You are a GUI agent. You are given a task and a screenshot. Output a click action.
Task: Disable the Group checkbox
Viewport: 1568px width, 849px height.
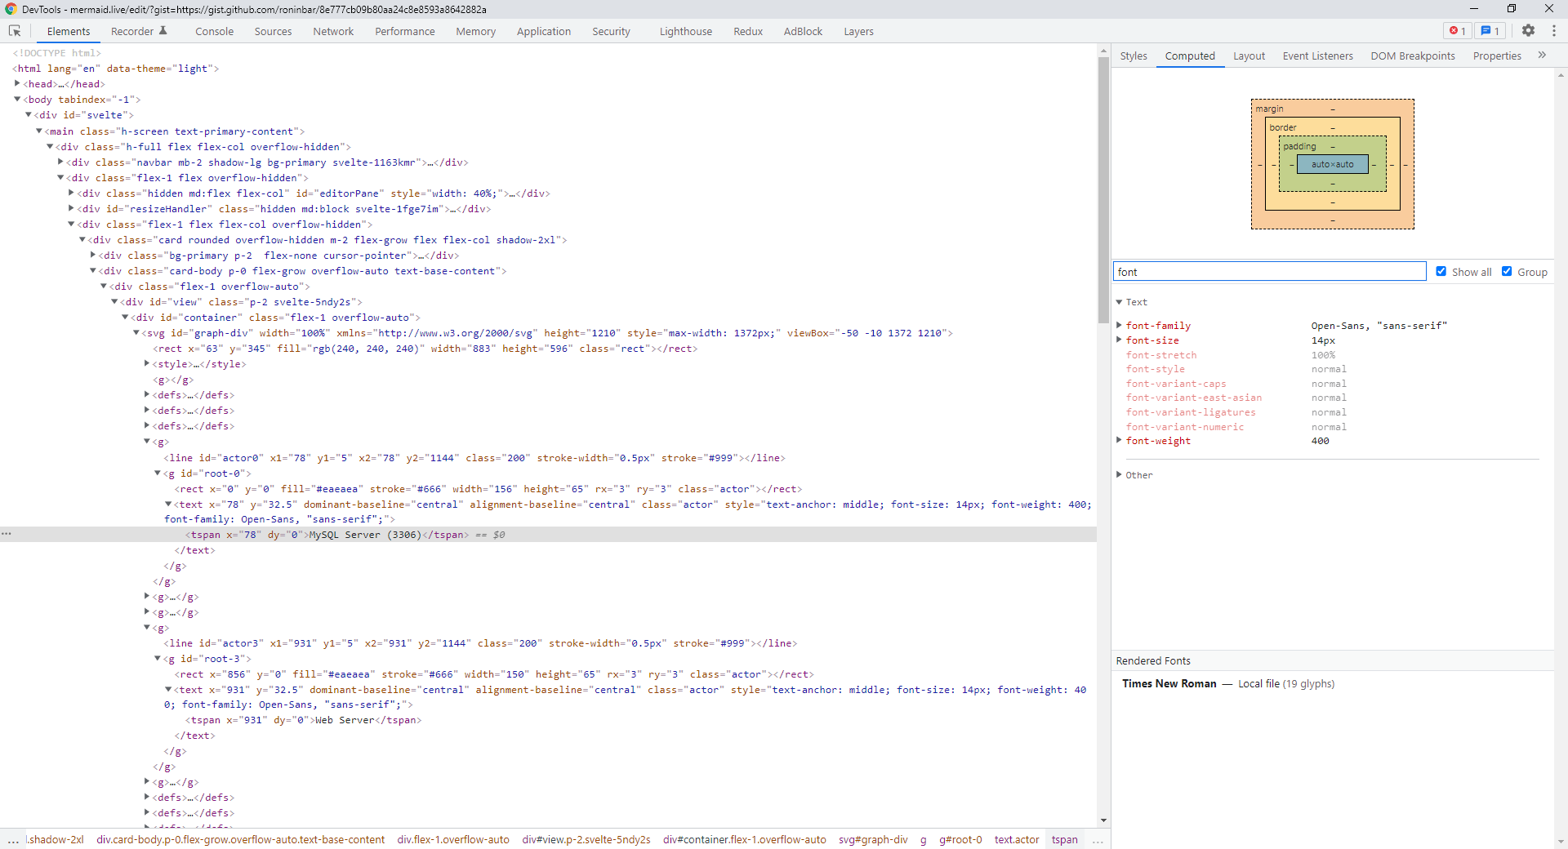(x=1506, y=271)
